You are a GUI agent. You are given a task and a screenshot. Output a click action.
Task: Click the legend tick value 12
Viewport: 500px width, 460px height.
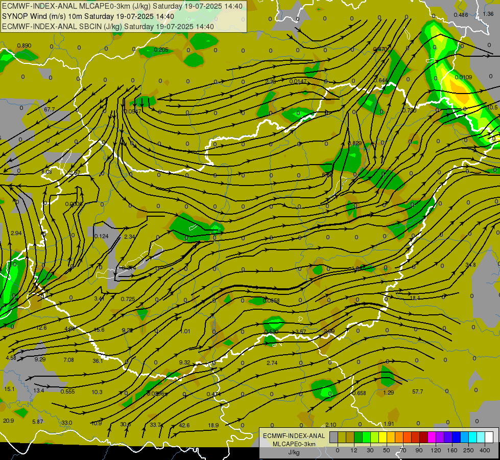pos(354,450)
